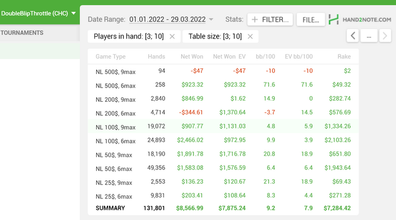Sort table by Net Won column
This screenshot has height=220, width=396.
pyautogui.click(x=192, y=57)
